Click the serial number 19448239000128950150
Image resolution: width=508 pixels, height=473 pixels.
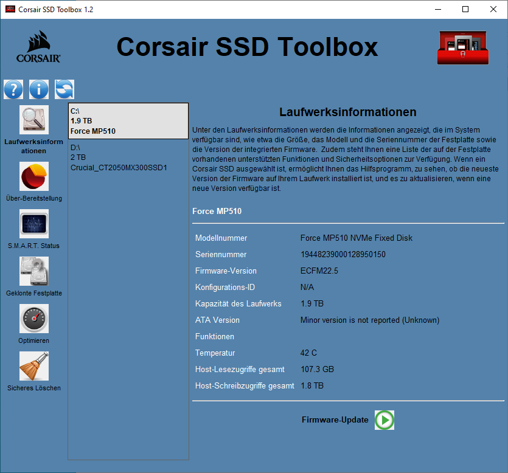click(x=343, y=255)
